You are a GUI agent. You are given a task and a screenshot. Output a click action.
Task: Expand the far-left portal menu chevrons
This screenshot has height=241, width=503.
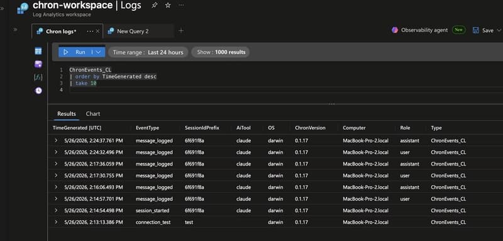tap(3, 8)
